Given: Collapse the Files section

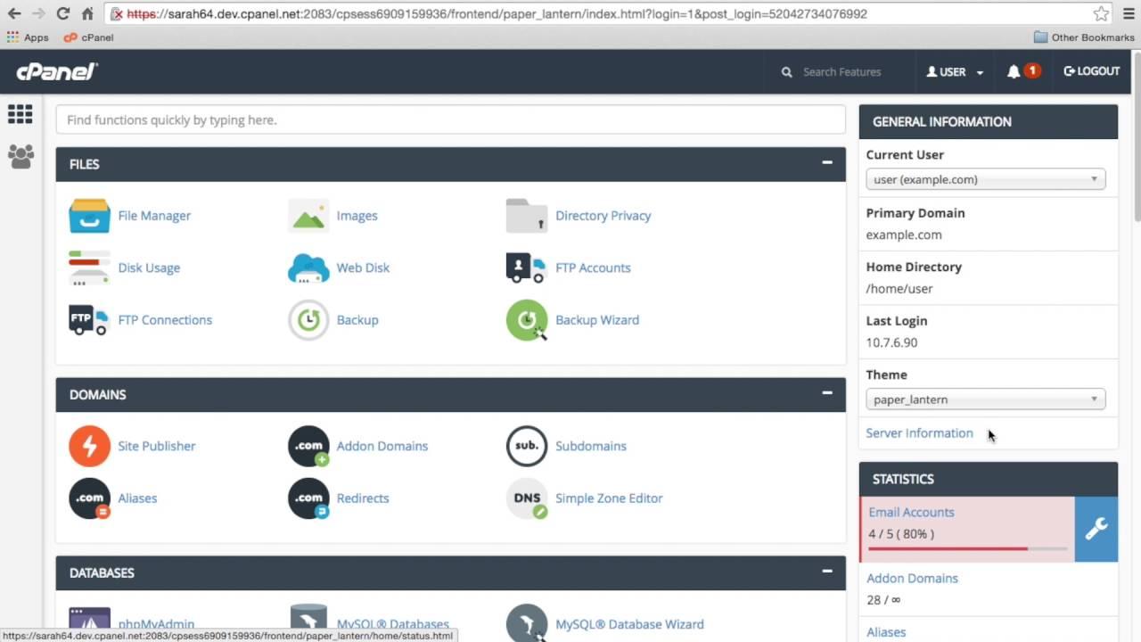Looking at the screenshot, I should (x=827, y=163).
